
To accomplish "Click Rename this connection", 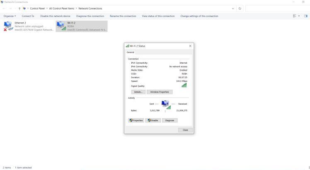I will (123, 16).
